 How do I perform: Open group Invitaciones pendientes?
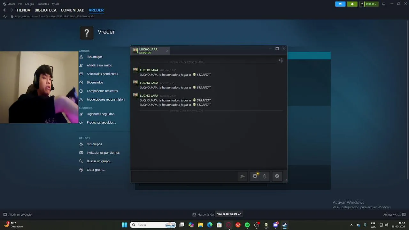coord(103,153)
